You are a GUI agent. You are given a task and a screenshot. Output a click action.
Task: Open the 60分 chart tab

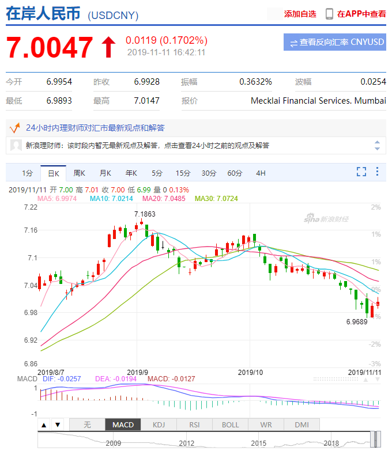tap(235, 173)
